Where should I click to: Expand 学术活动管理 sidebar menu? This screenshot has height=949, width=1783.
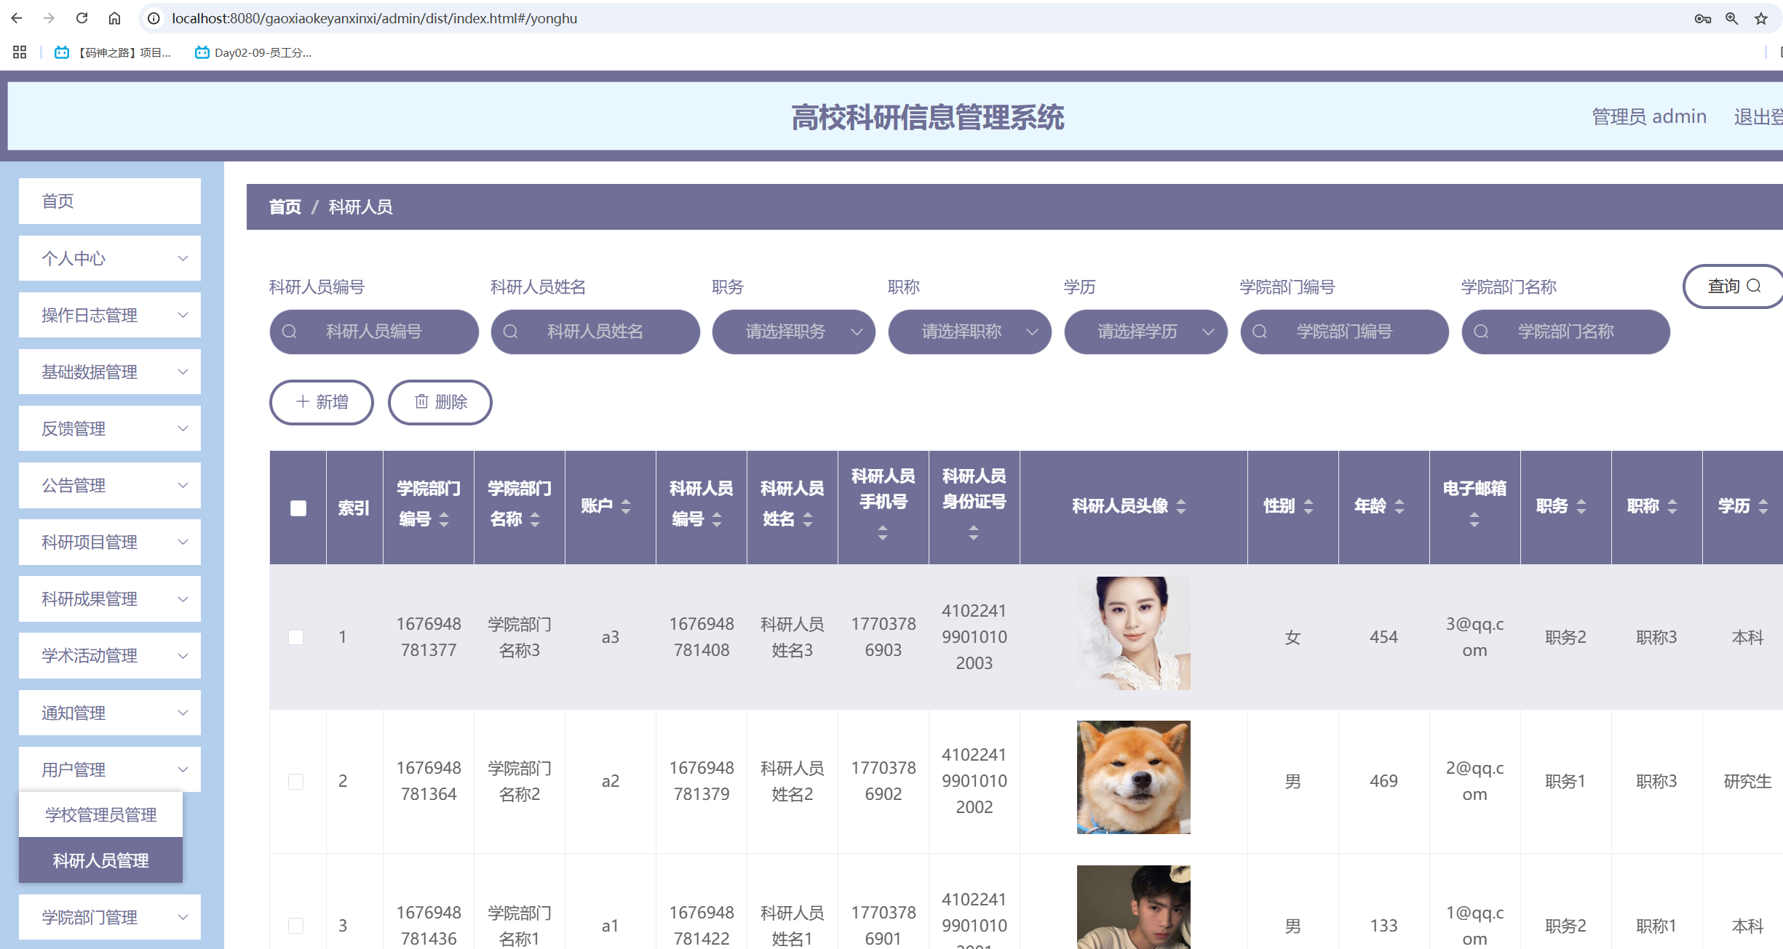[x=110, y=655]
